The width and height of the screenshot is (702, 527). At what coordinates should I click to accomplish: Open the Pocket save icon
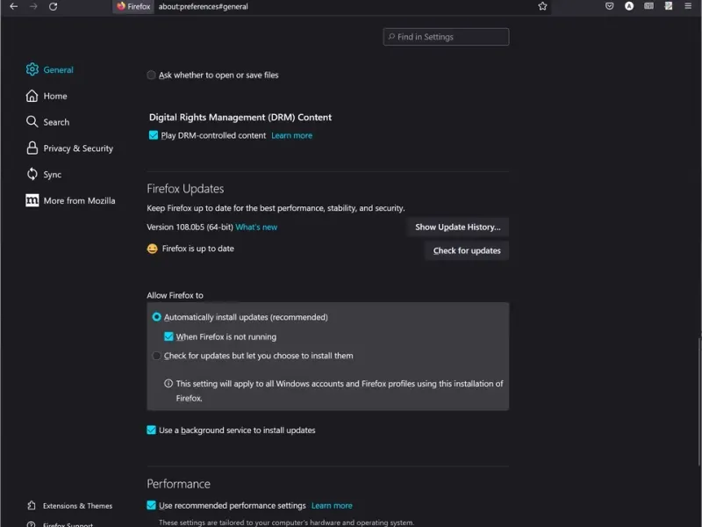tap(609, 6)
